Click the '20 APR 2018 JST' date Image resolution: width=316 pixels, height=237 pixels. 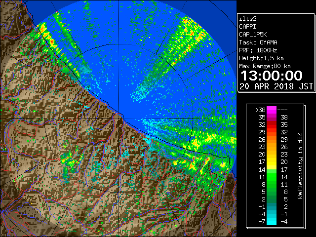276,86
